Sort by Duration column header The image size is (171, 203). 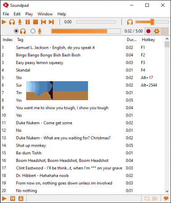click(132, 40)
